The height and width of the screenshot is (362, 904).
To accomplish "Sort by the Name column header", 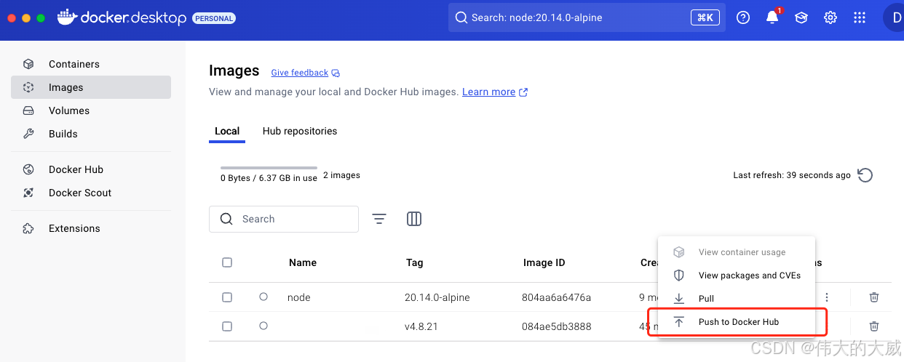I will [x=303, y=262].
